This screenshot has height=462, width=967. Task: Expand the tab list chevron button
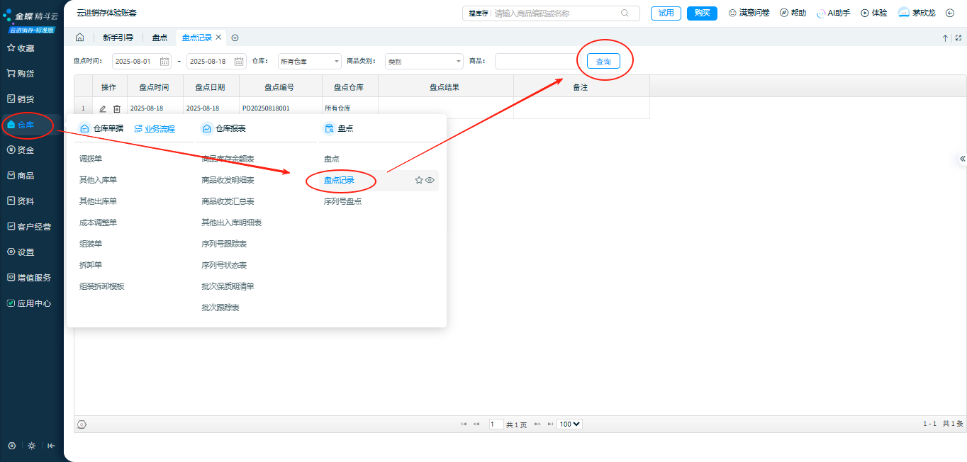pos(235,38)
